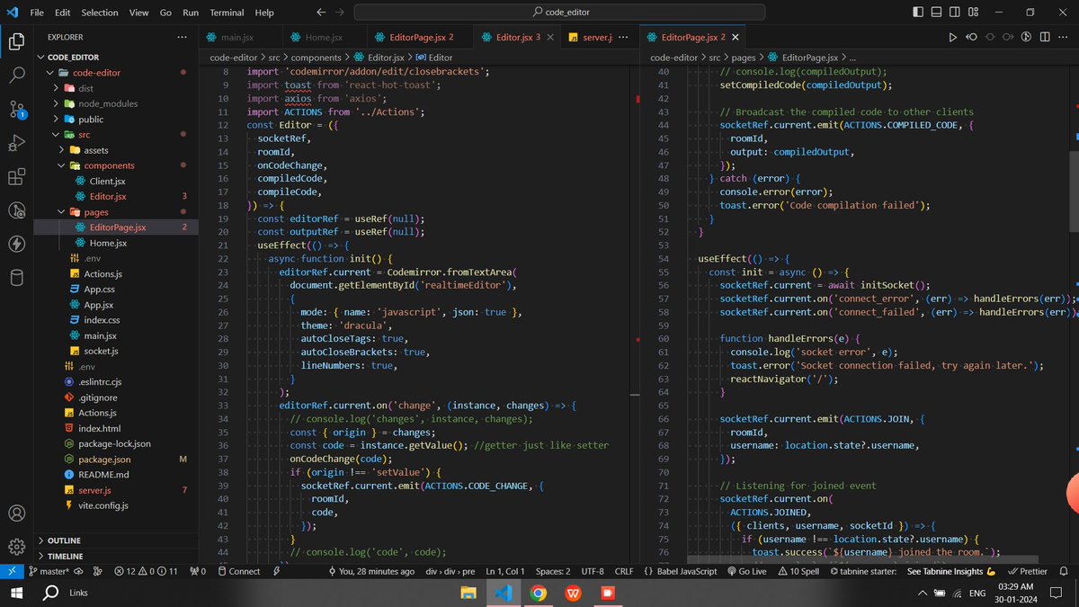Viewport: 1079px width, 607px height.
Task: Go to previous change icon in editor toolbar
Action: (x=971, y=37)
